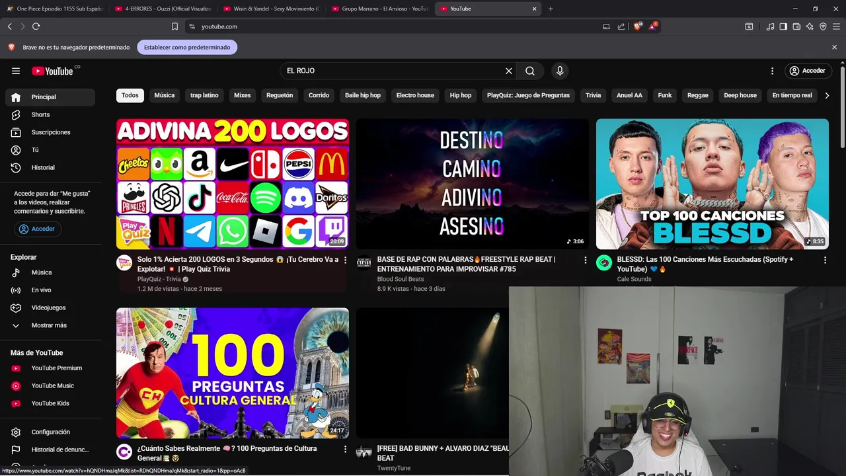The image size is (846, 476).
Task: Open YouTube Kids link
Action: 50,403
